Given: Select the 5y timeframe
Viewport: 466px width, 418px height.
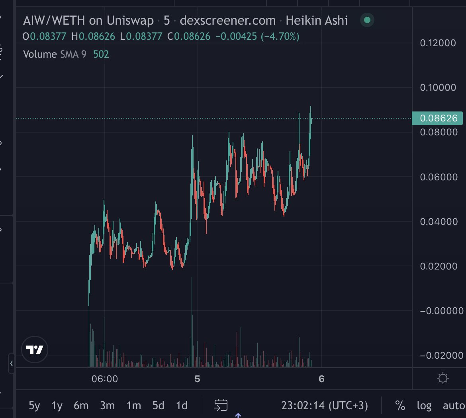Looking at the screenshot, I should (x=34, y=406).
